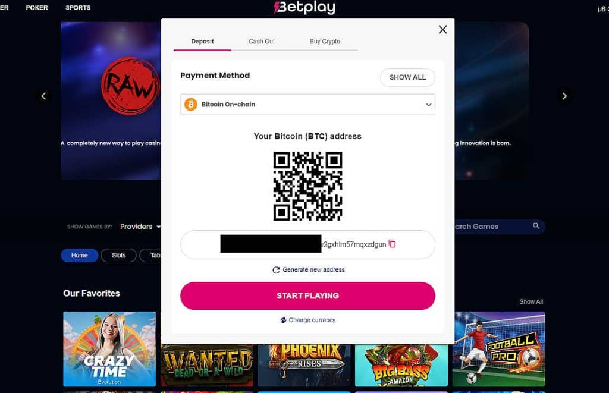
Task: Open the Crazy Time game thumbnail
Action: click(x=109, y=349)
